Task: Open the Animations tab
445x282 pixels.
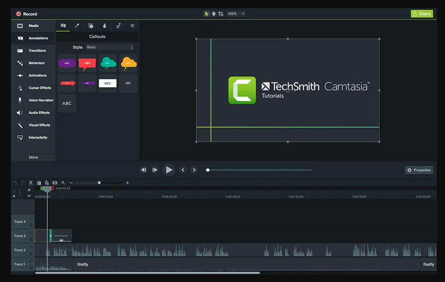Action: pos(33,75)
